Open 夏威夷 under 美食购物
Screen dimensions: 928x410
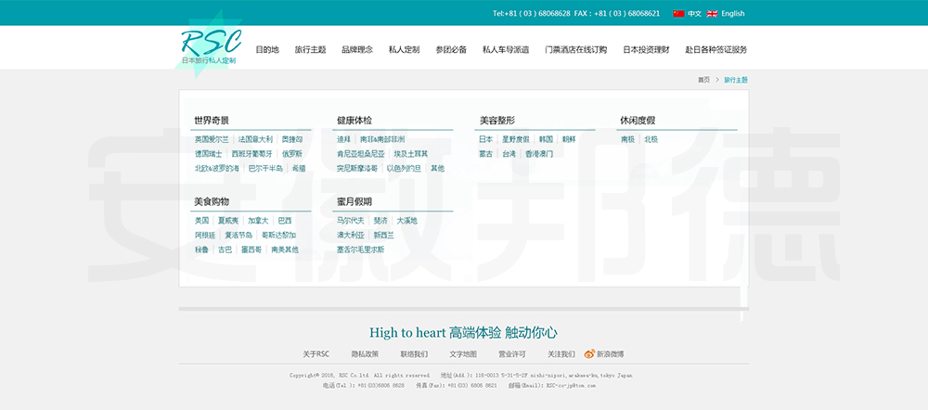pyautogui.click(x=227, y=221)
